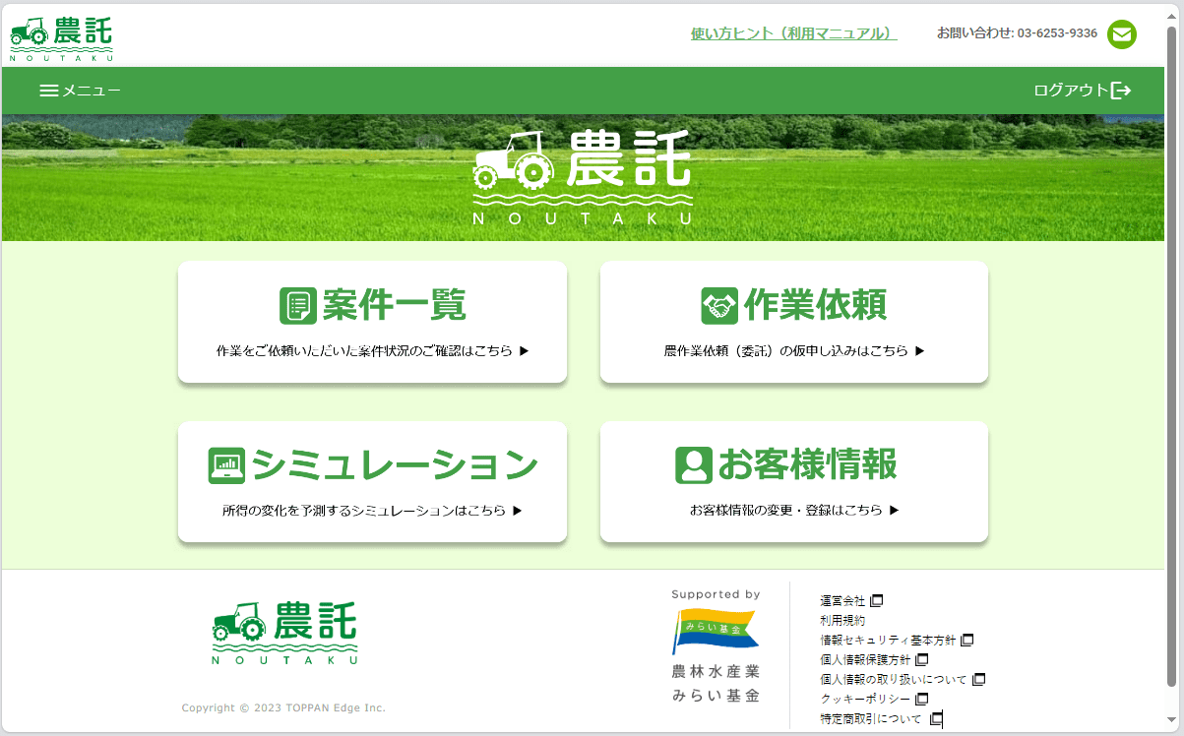Click the external link icon beside 運営会社
Screen dimensions: 1184x736
876,600
